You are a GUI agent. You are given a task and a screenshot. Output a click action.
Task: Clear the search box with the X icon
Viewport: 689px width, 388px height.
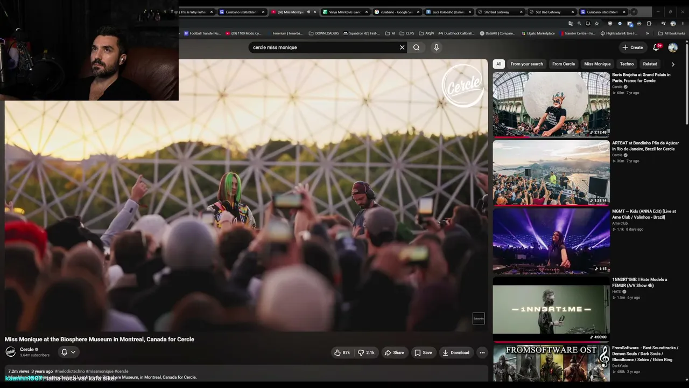tap(402, 47)
